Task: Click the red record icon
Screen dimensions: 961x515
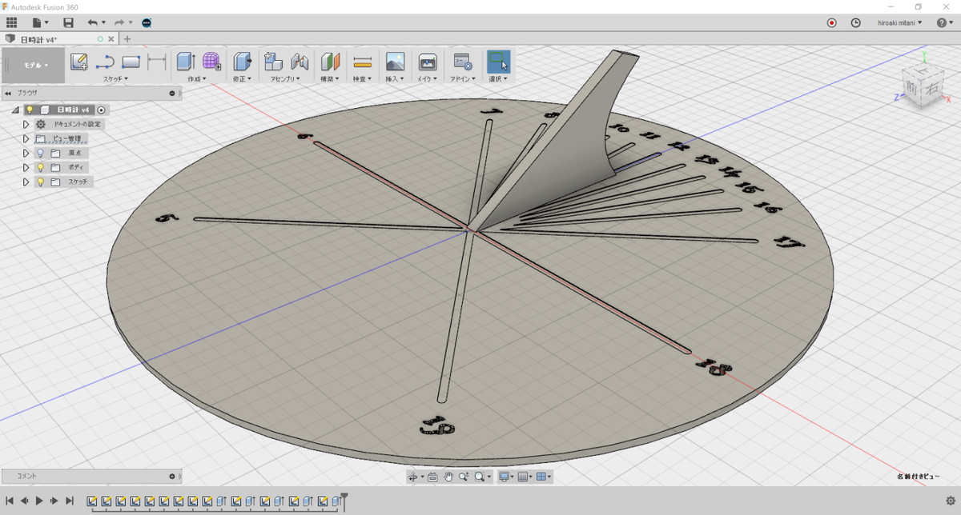Action: [x=831, y=23]
